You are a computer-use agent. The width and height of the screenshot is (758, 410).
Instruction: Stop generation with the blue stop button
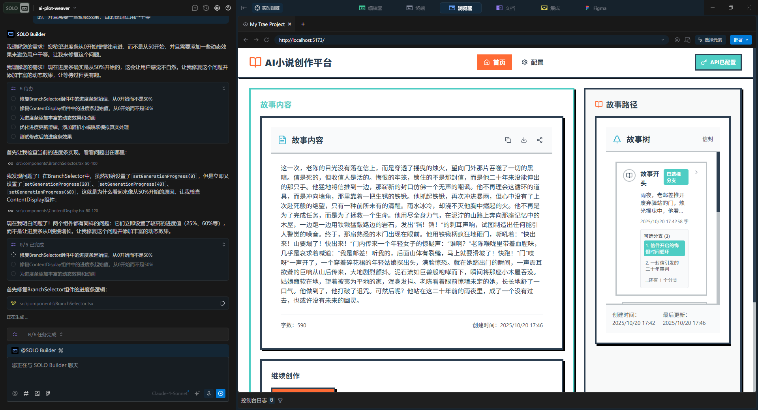click(221, 393)
